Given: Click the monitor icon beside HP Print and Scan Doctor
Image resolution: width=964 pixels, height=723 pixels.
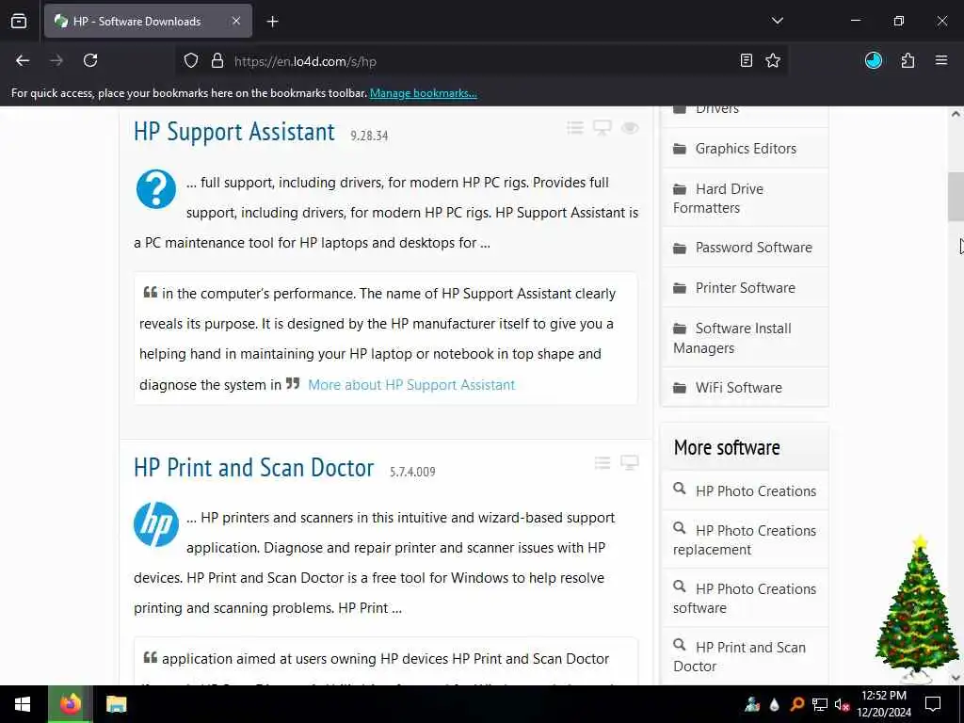Looking at the screenshot, I should [x=630, y=463].
